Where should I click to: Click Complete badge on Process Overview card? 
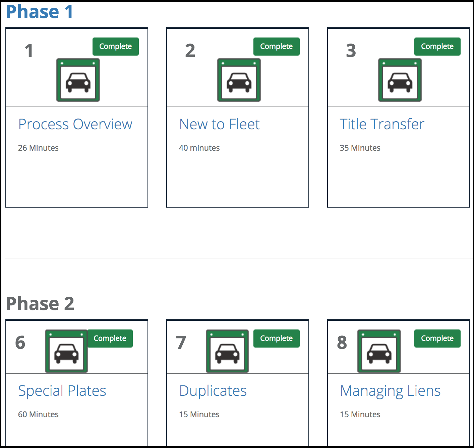coord(116,47)
